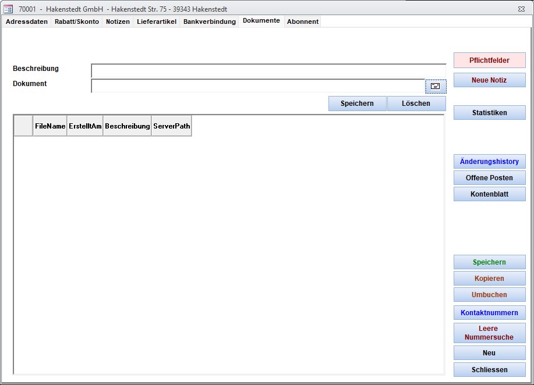Open the Rabatt/Skonto tab
This screenshot has width=534, height=385.
point(77,22)
